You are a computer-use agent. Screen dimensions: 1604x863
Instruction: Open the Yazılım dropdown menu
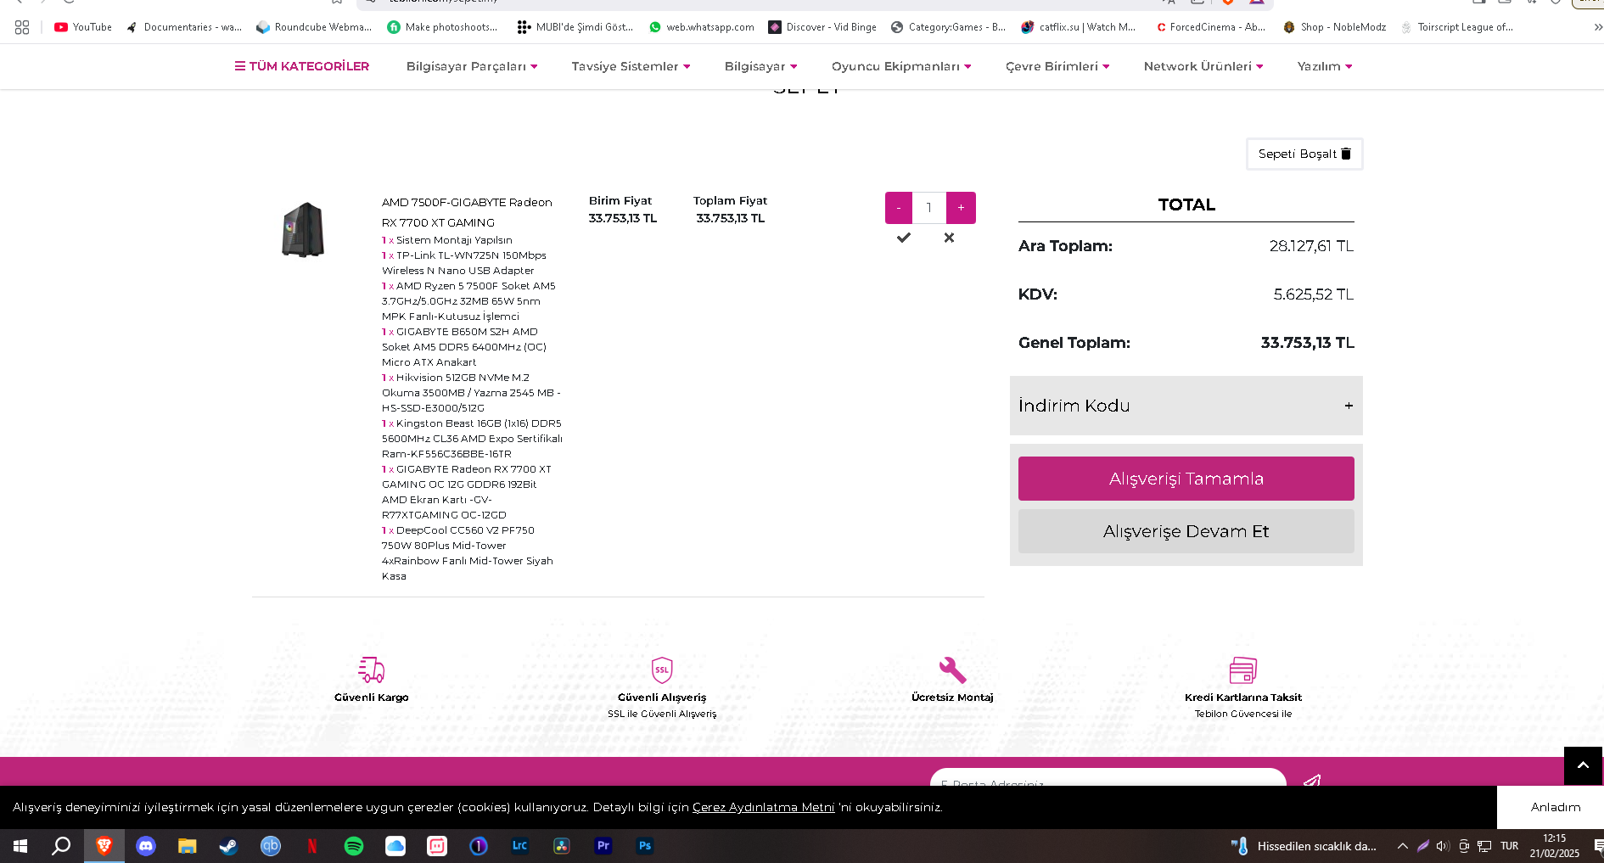(1325, 66)
